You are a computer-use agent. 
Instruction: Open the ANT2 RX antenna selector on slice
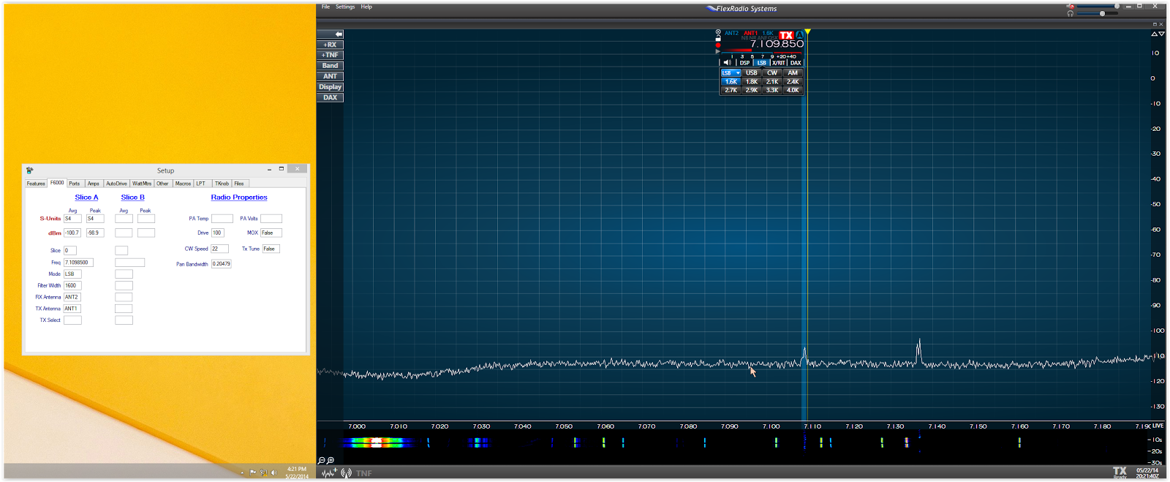(731, 33)
